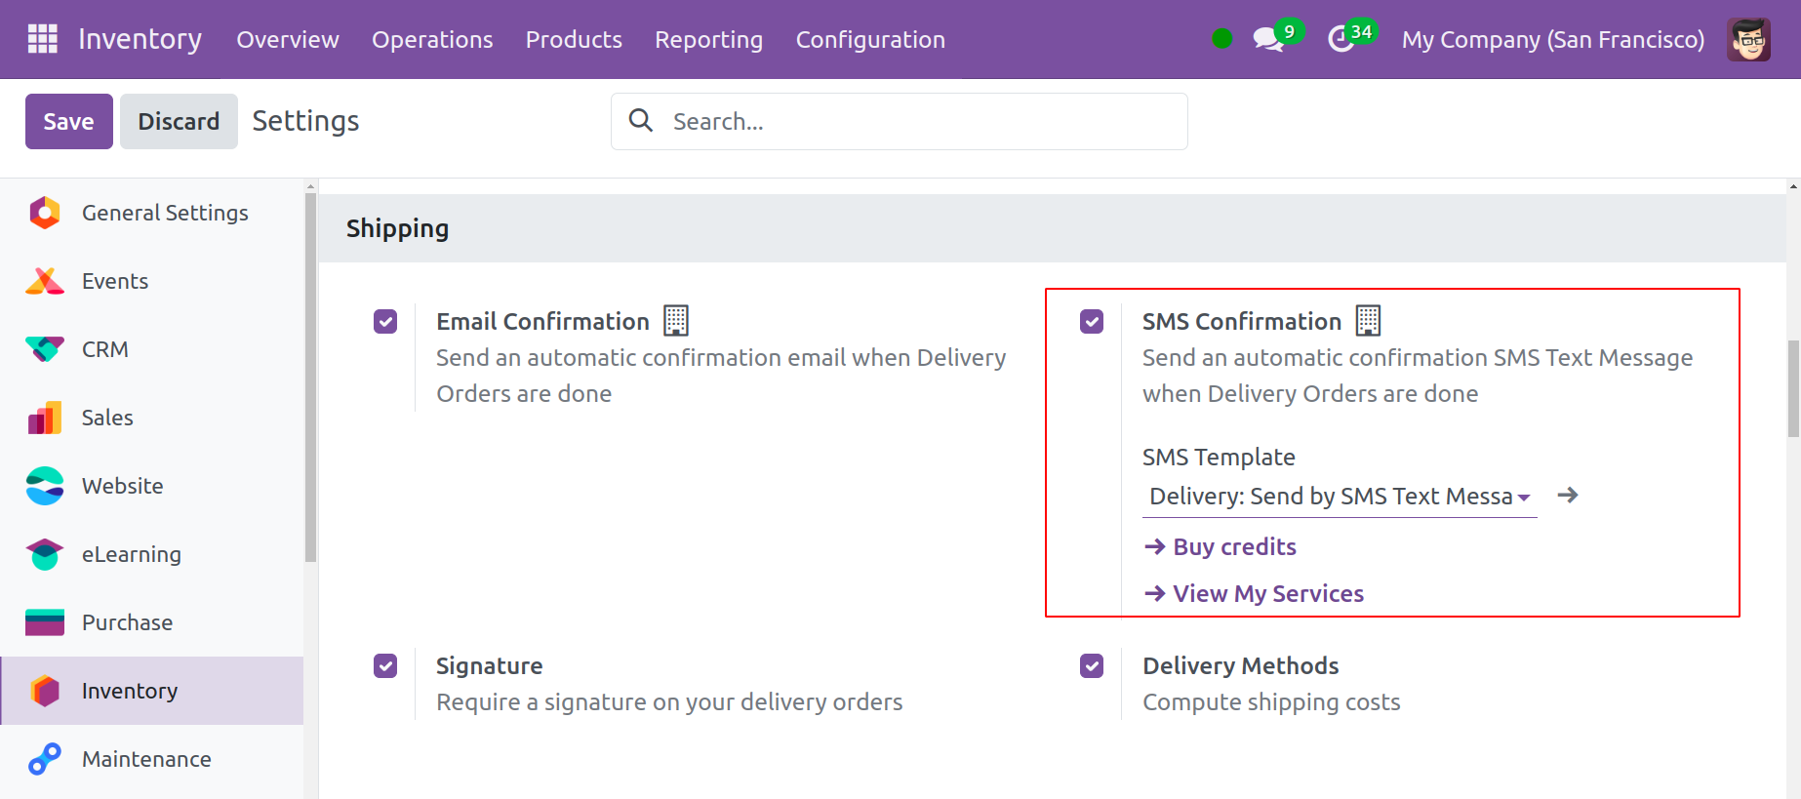Open the Operations menu

pos(432,40)
